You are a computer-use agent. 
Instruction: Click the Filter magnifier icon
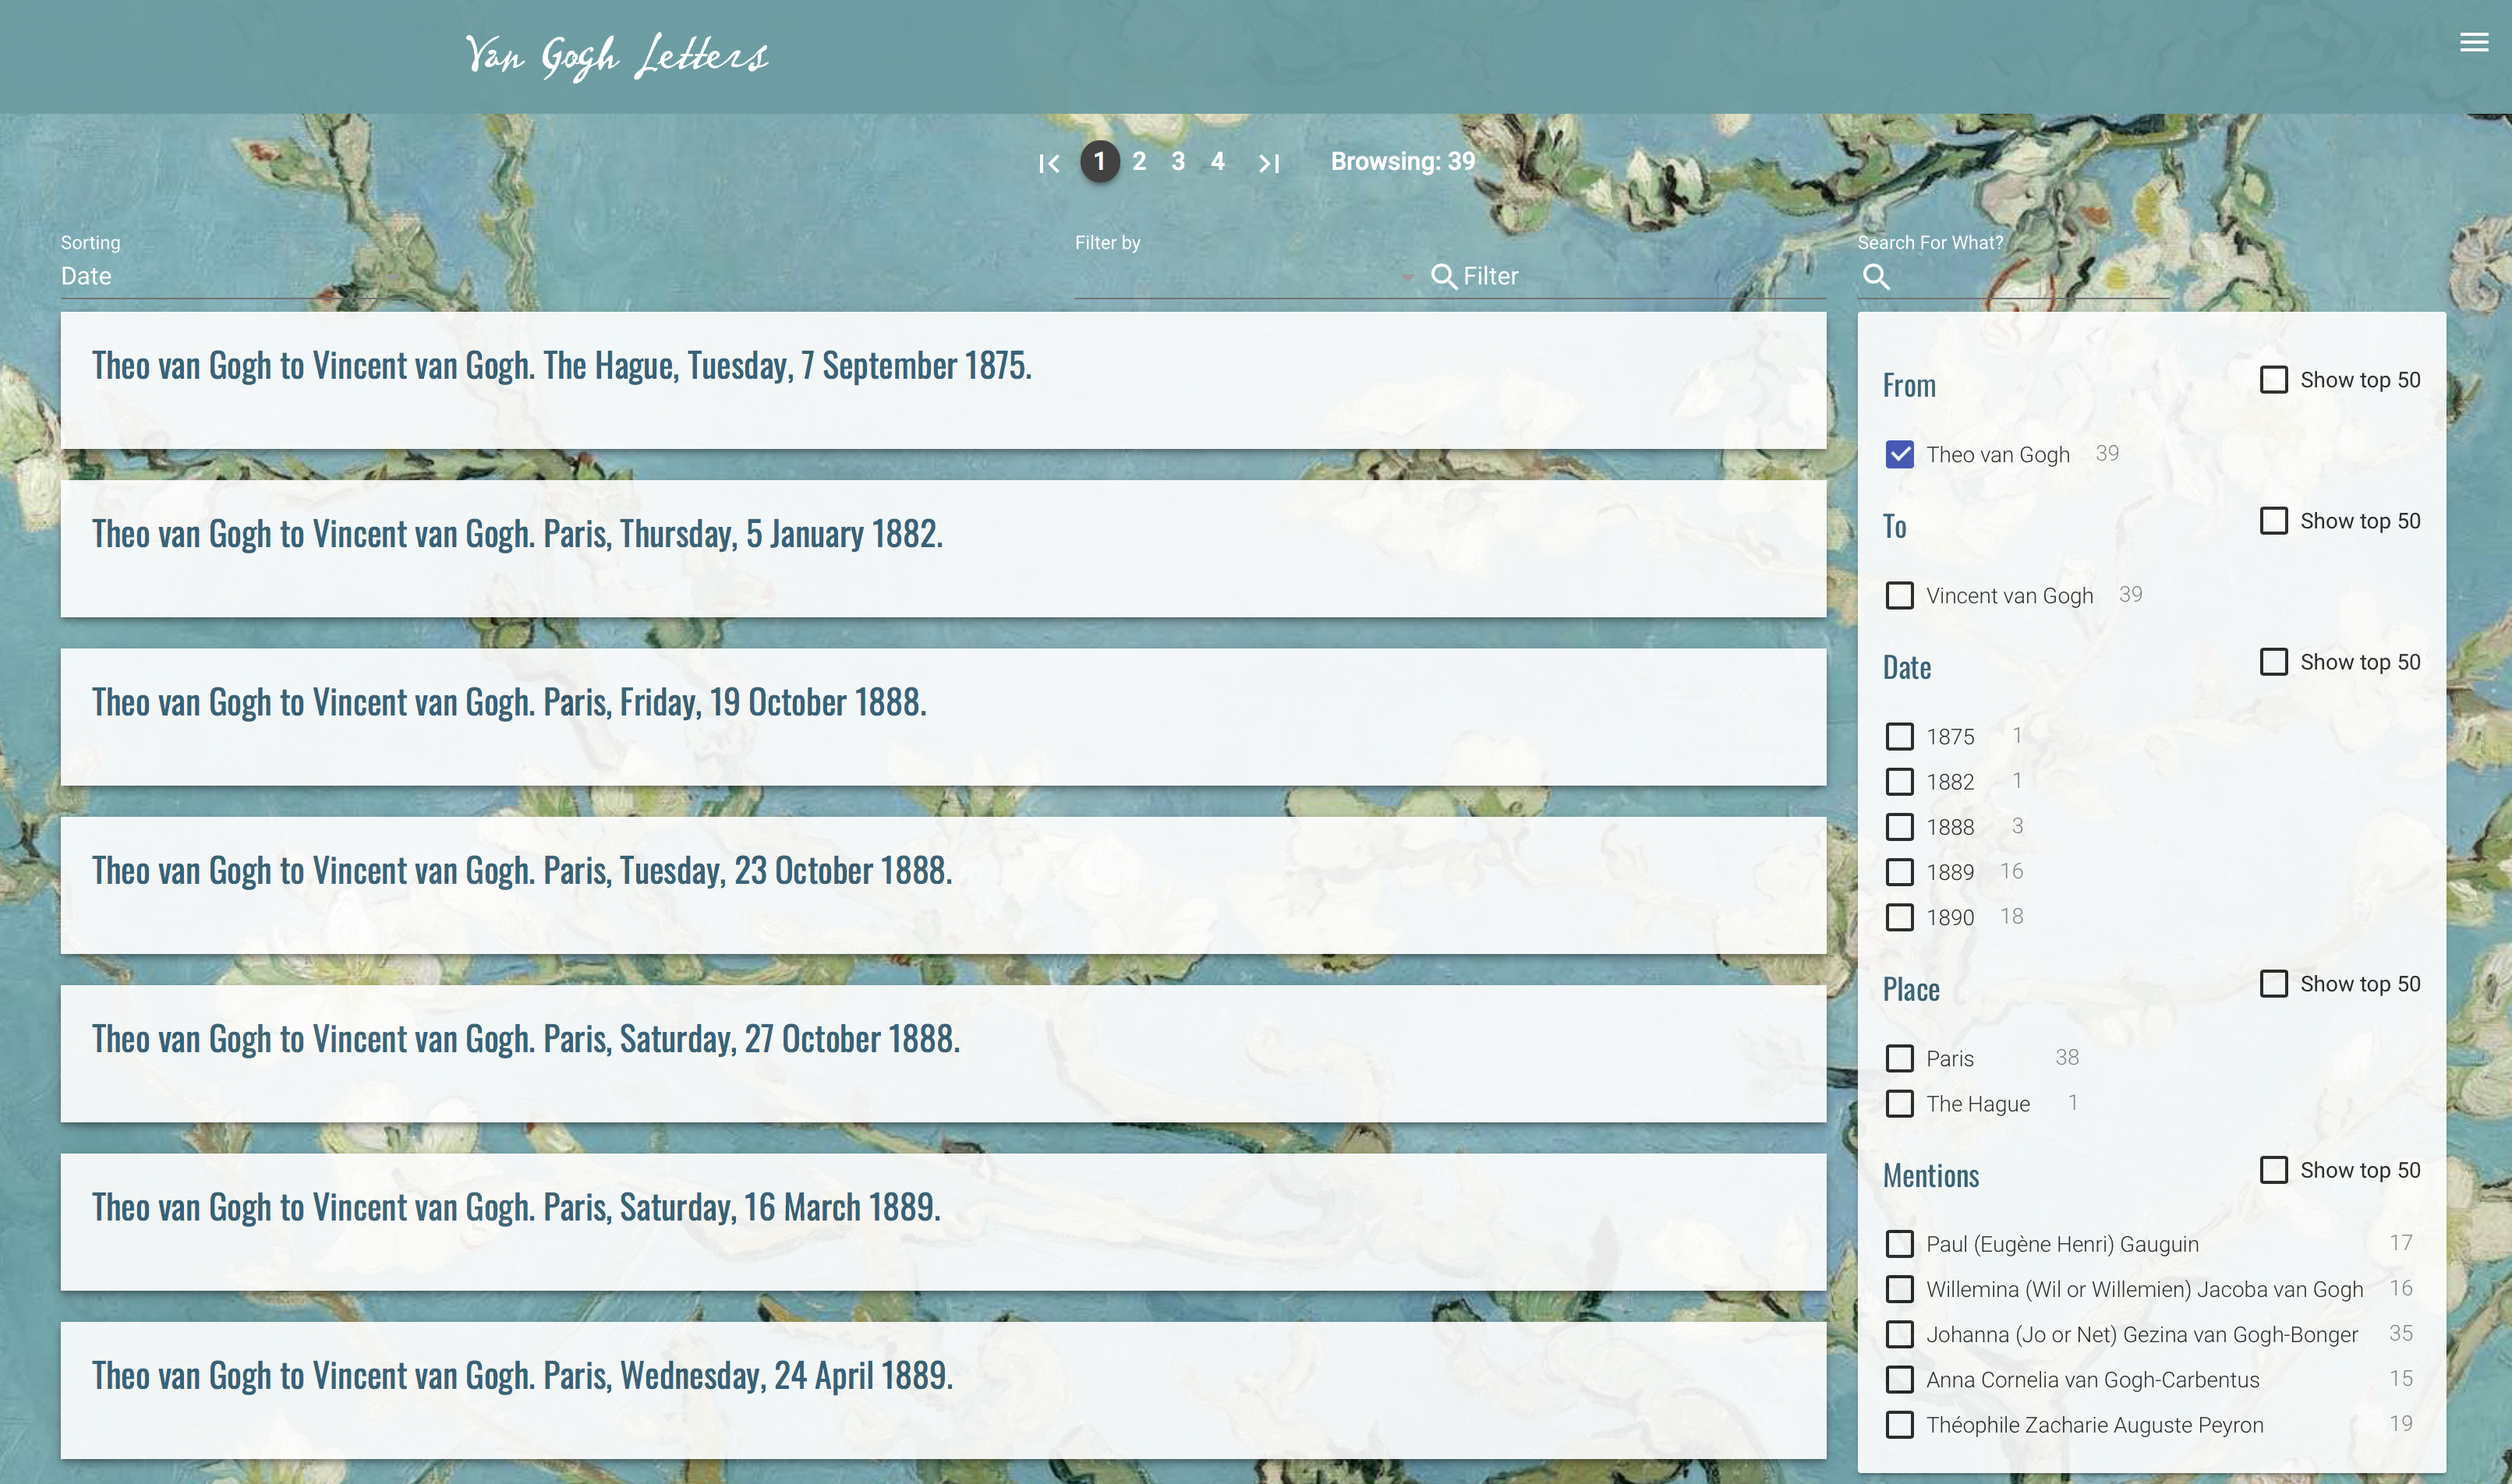coord(1443,276)
